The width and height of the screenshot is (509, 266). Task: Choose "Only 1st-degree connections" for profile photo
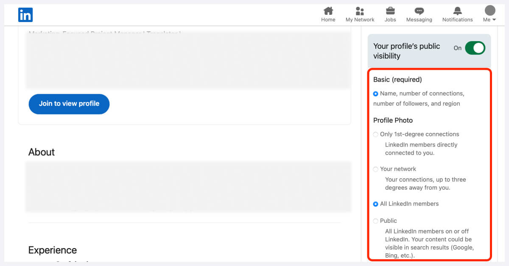click(x=375, y=134)
